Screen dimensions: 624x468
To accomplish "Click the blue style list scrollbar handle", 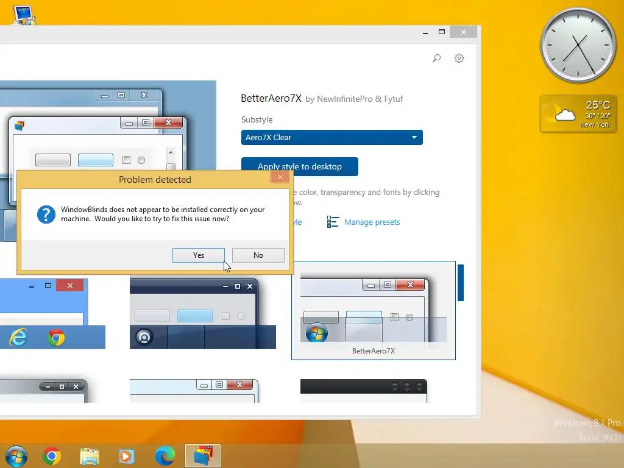I will (x=461, y=283).
